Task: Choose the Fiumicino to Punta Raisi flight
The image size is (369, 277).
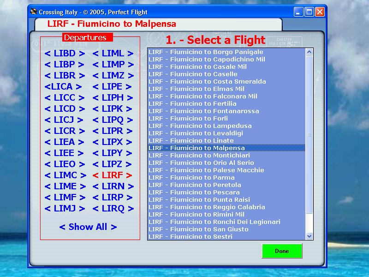Action: tap(226, 199)
